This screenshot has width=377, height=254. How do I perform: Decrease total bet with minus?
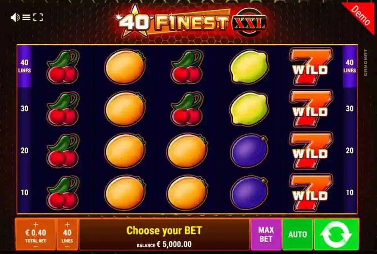[x=36, y=247]
